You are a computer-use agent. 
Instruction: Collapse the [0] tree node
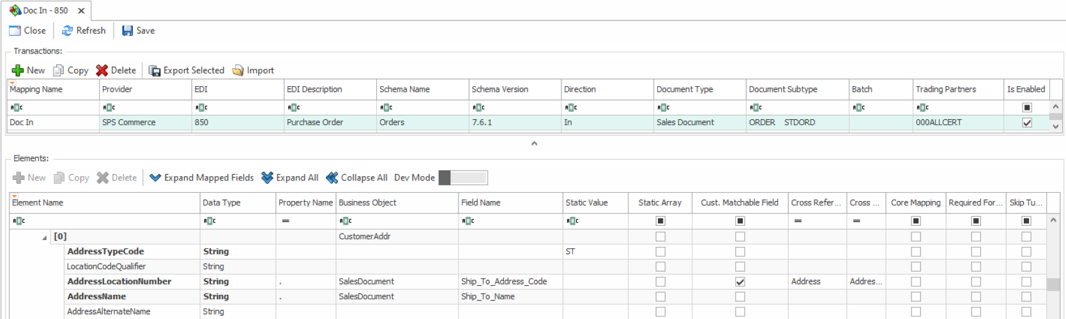(x=45, y=237)
